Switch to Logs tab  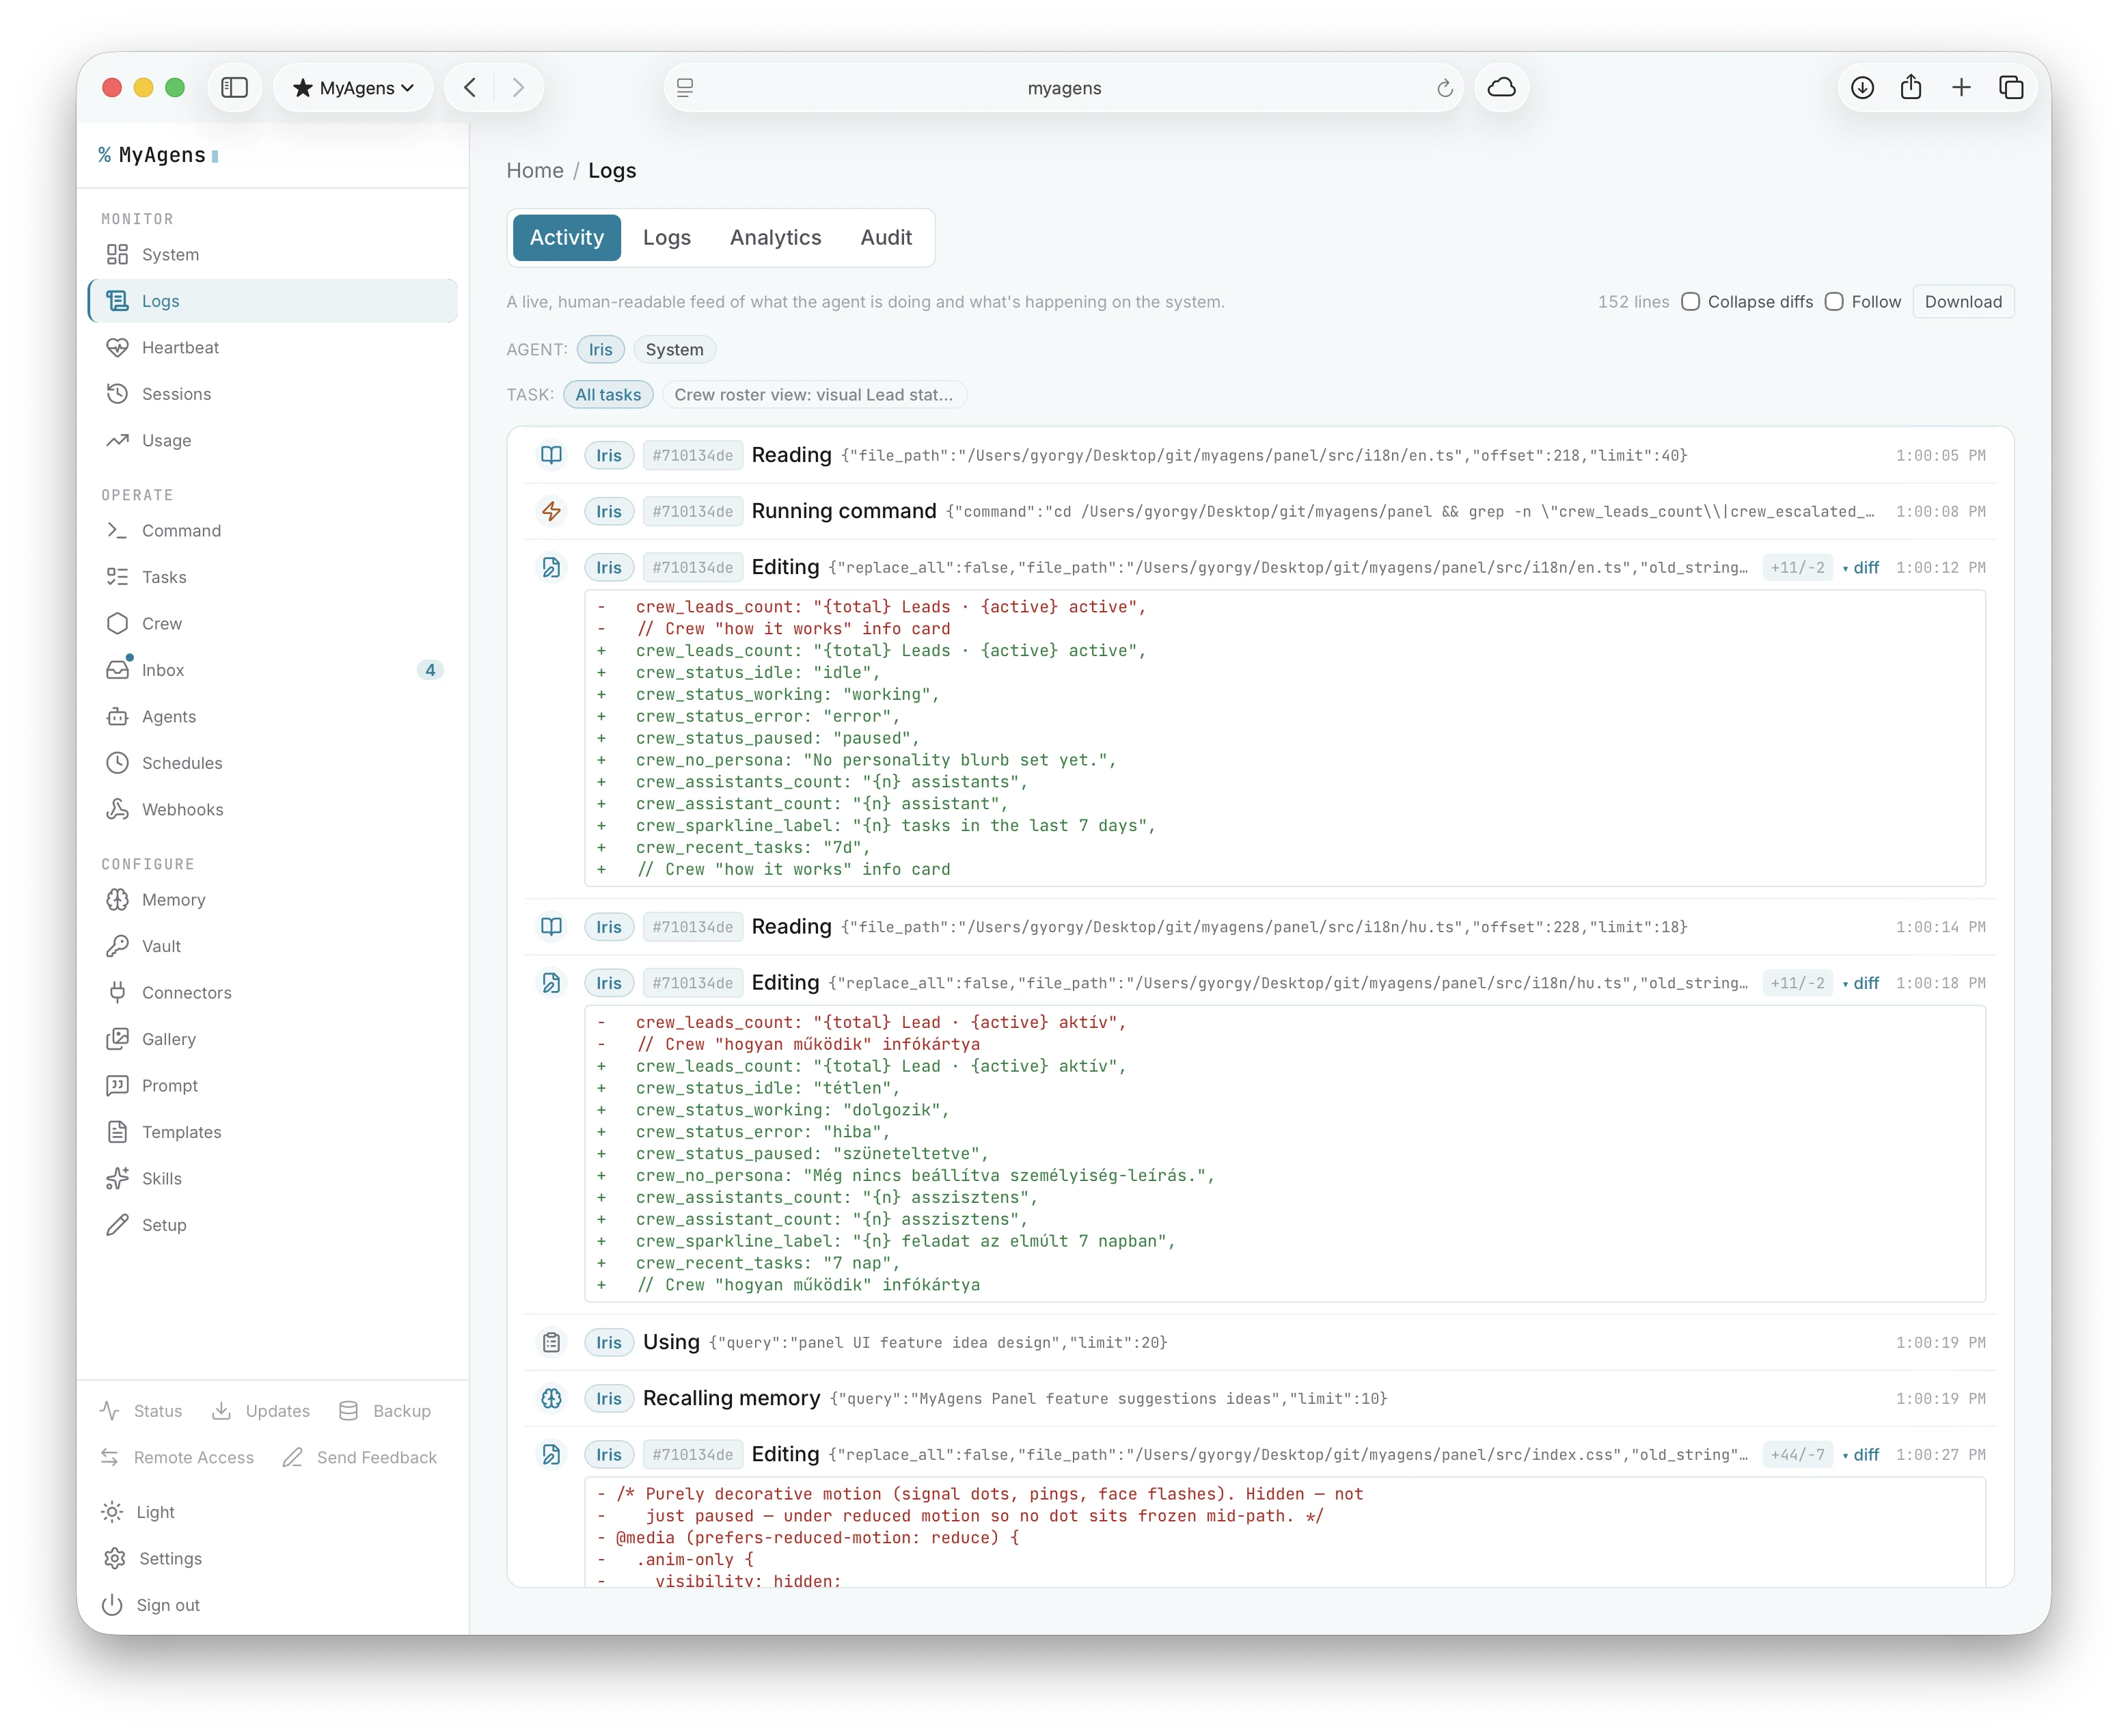[x=667, y=238]
